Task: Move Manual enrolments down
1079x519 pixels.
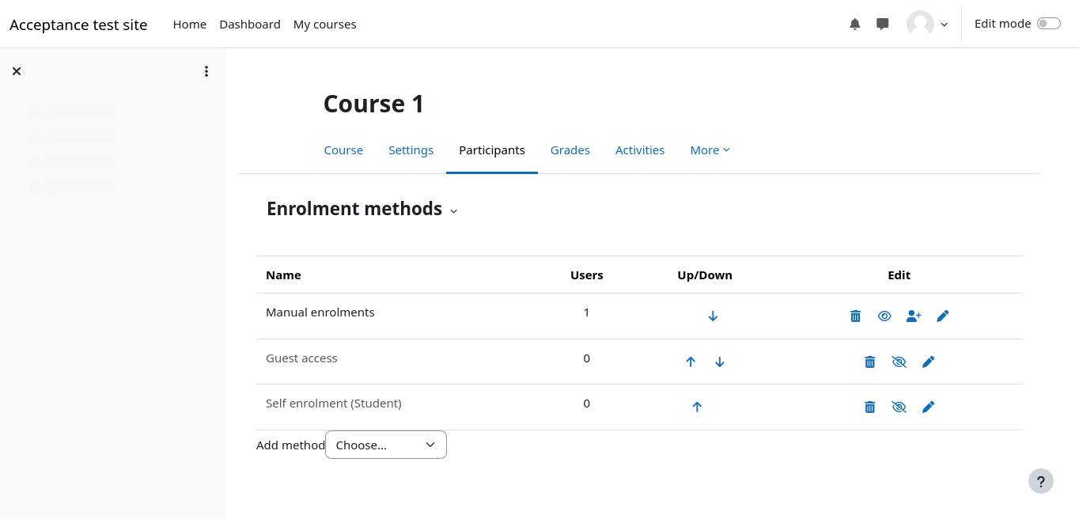Action: click(x=713, y=316)
